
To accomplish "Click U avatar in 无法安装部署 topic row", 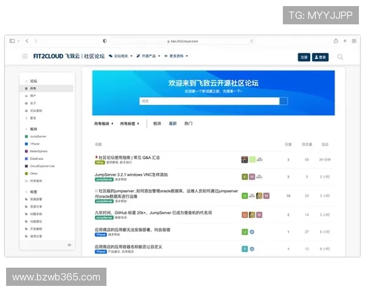I will pyautogui.click(x=245, y=232).
